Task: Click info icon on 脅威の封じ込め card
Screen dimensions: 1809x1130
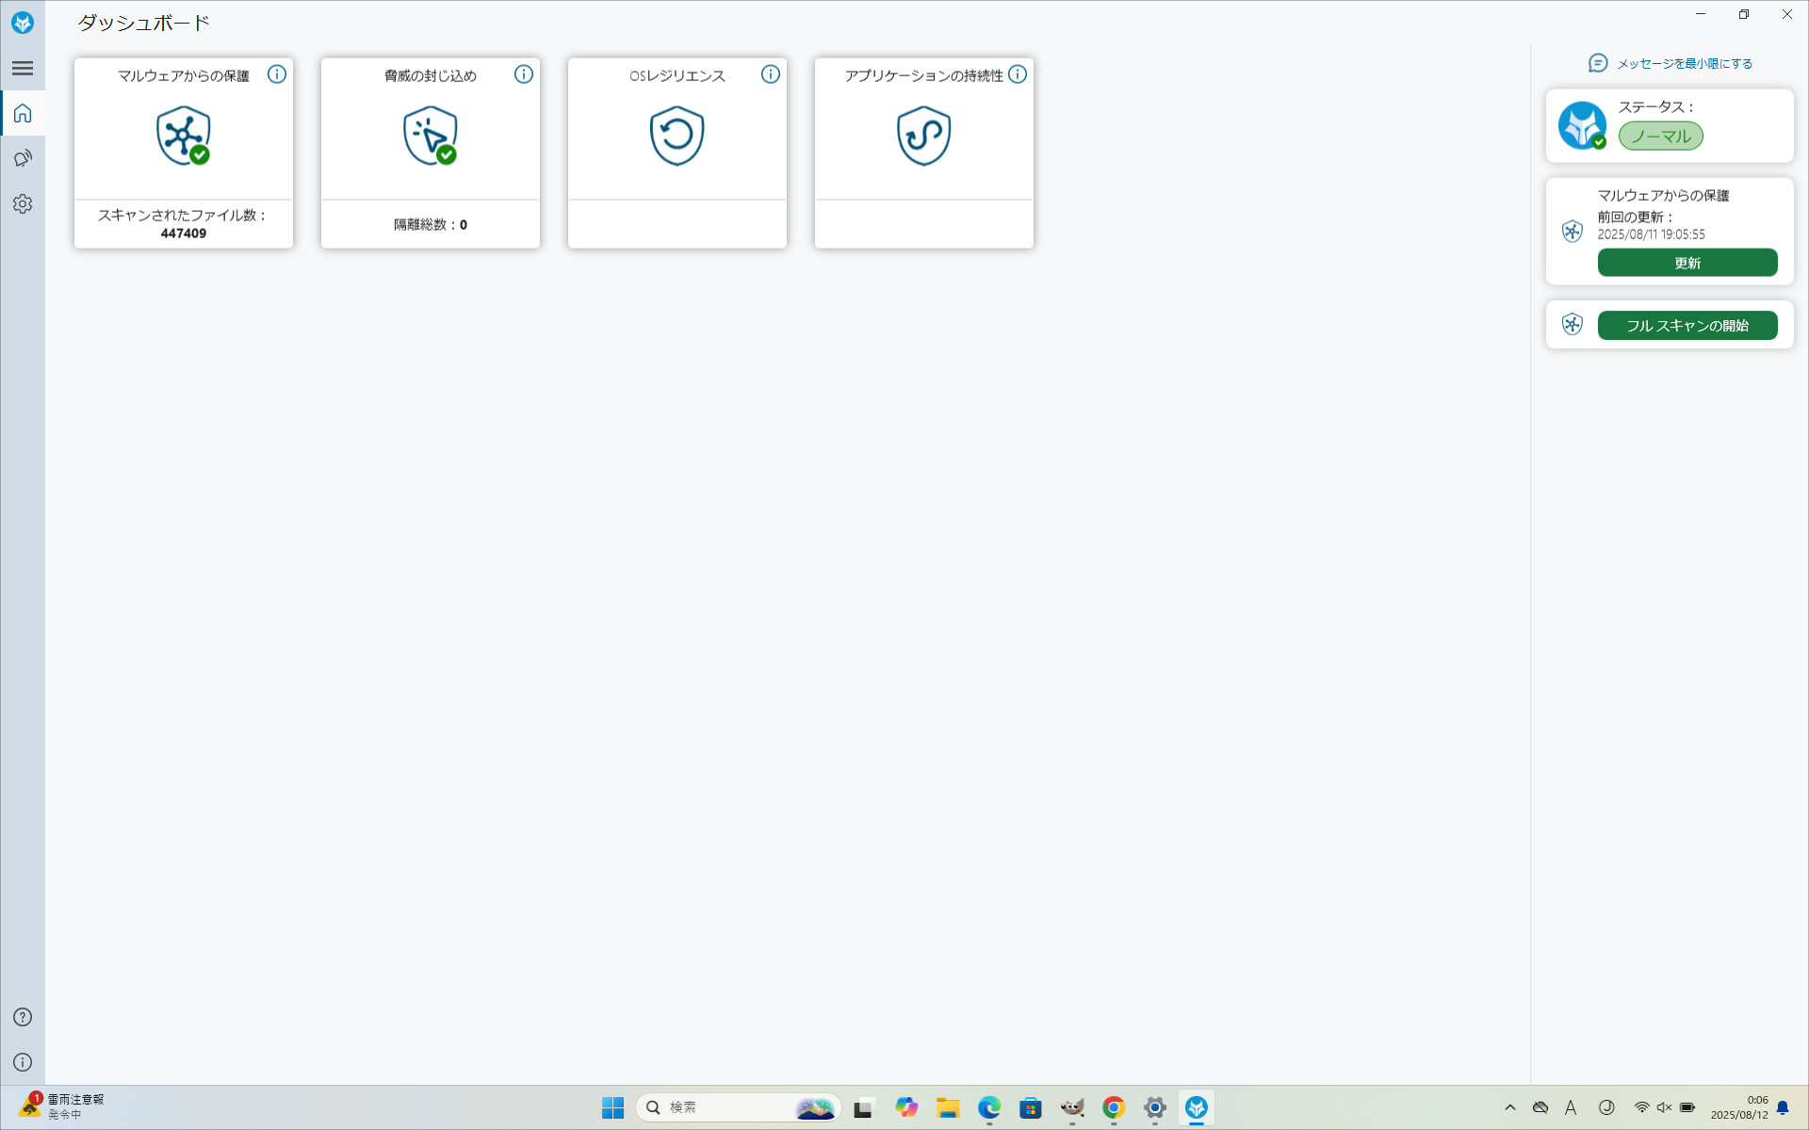Action: pos(524,74)
